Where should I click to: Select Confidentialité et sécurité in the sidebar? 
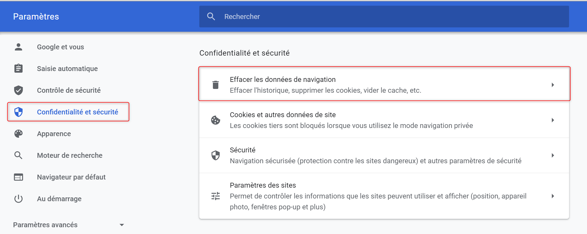(77, 112)
